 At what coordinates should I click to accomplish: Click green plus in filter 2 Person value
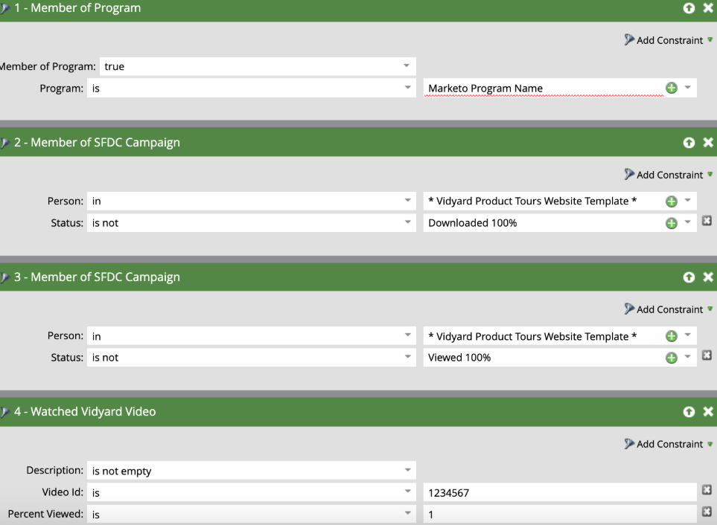point(672,201)
